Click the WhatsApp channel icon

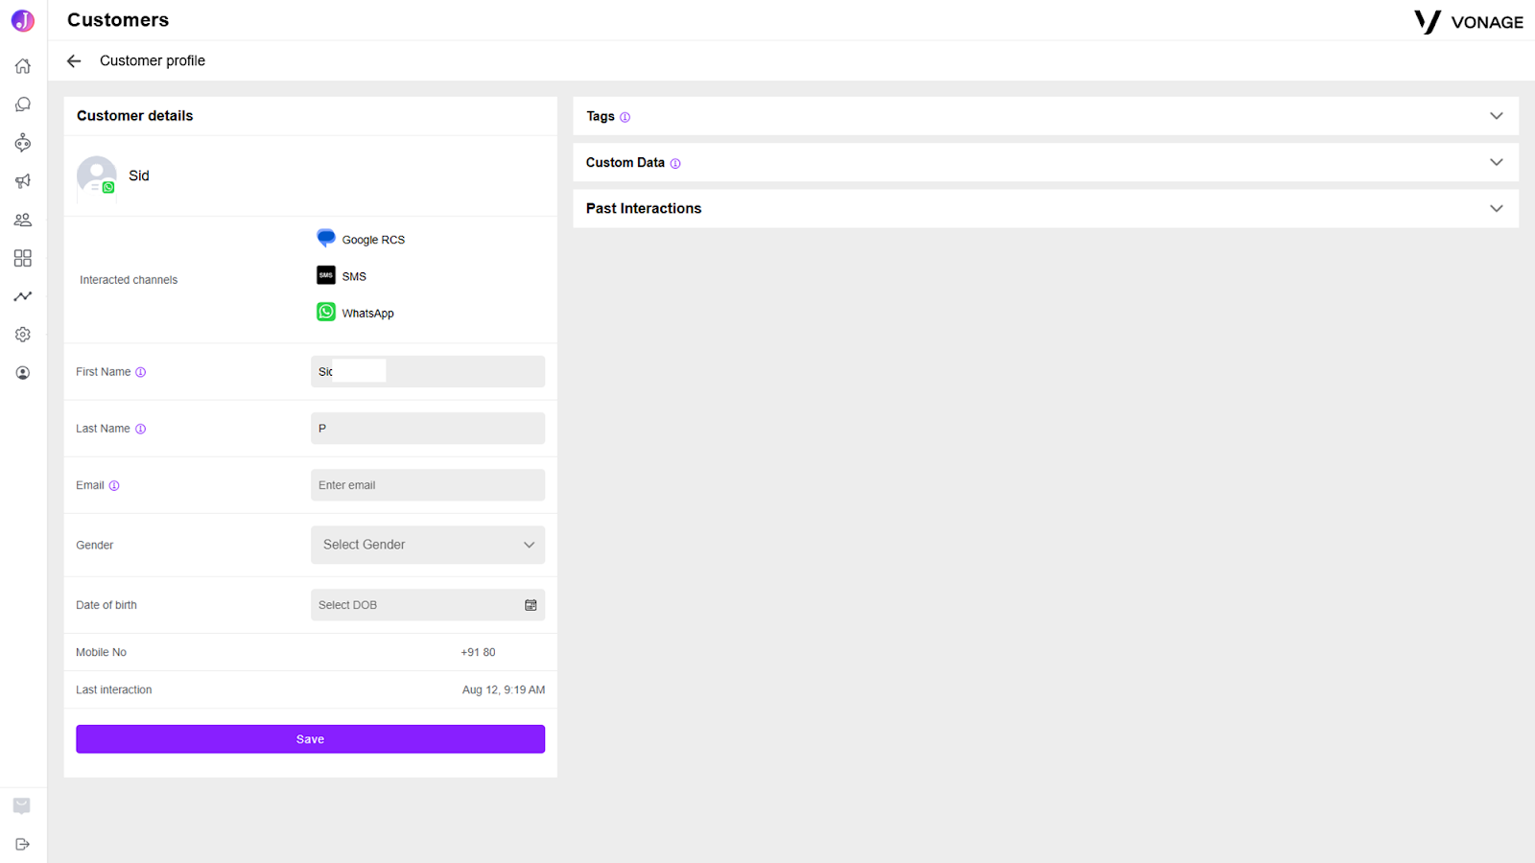pyautogui.click(x=326, y=312)
